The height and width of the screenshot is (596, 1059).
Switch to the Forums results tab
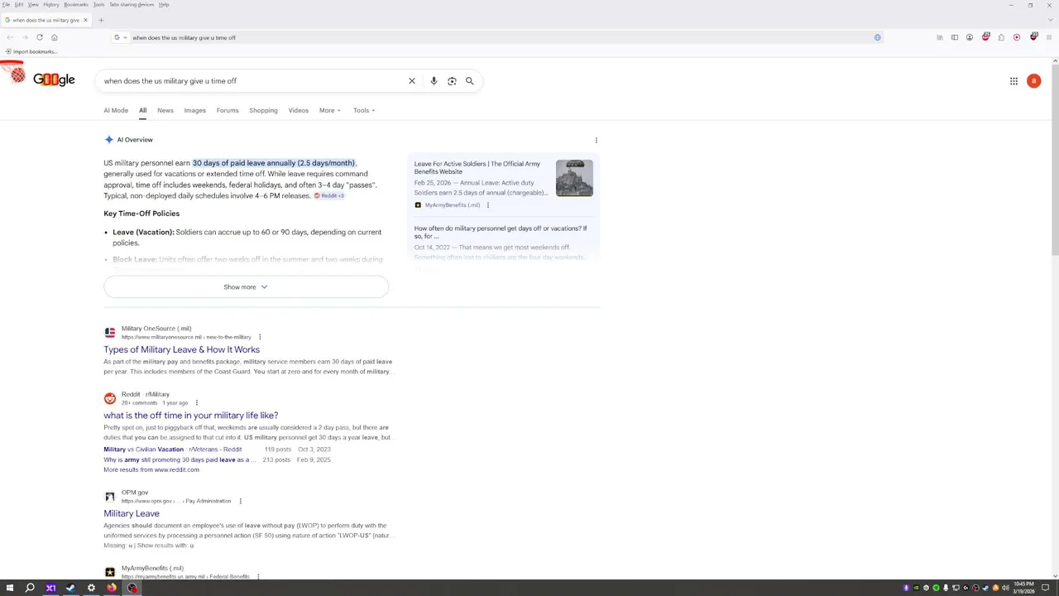[228, 110]
